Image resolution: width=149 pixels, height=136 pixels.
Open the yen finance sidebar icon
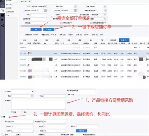(x=2, y=20)
